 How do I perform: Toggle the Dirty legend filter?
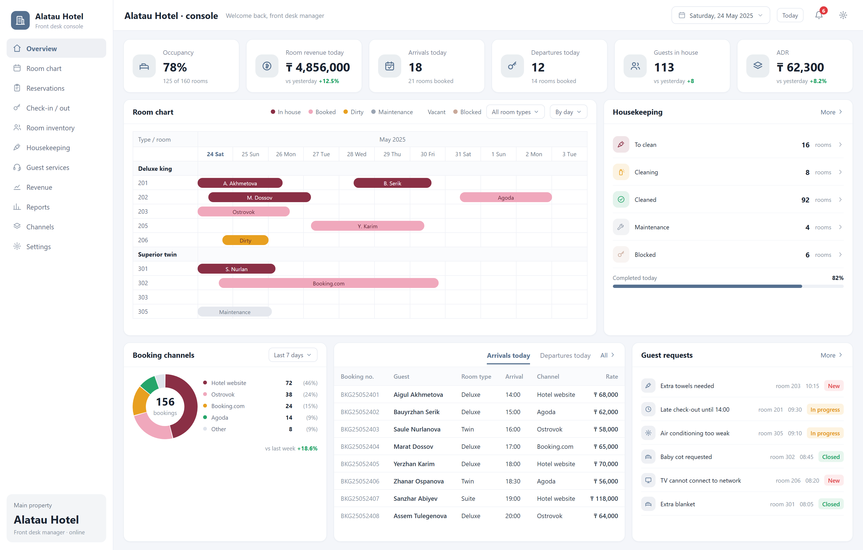coord(353,112)
